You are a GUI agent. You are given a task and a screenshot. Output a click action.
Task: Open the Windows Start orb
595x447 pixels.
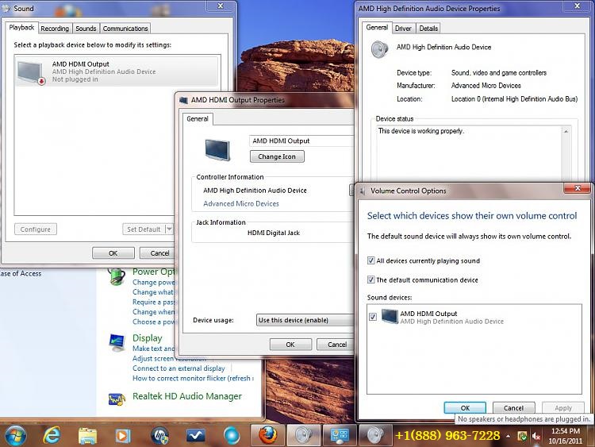[x=16, y=435]
